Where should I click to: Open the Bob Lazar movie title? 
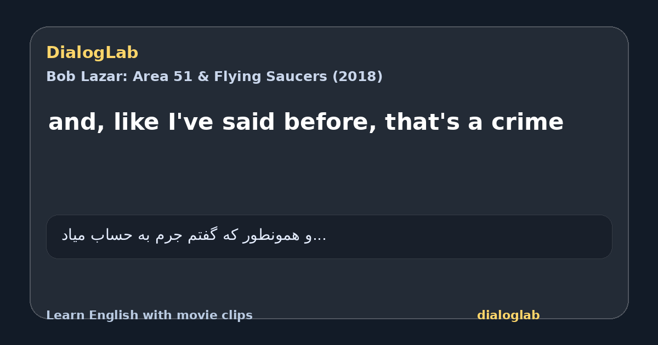(x=214, y=77)
